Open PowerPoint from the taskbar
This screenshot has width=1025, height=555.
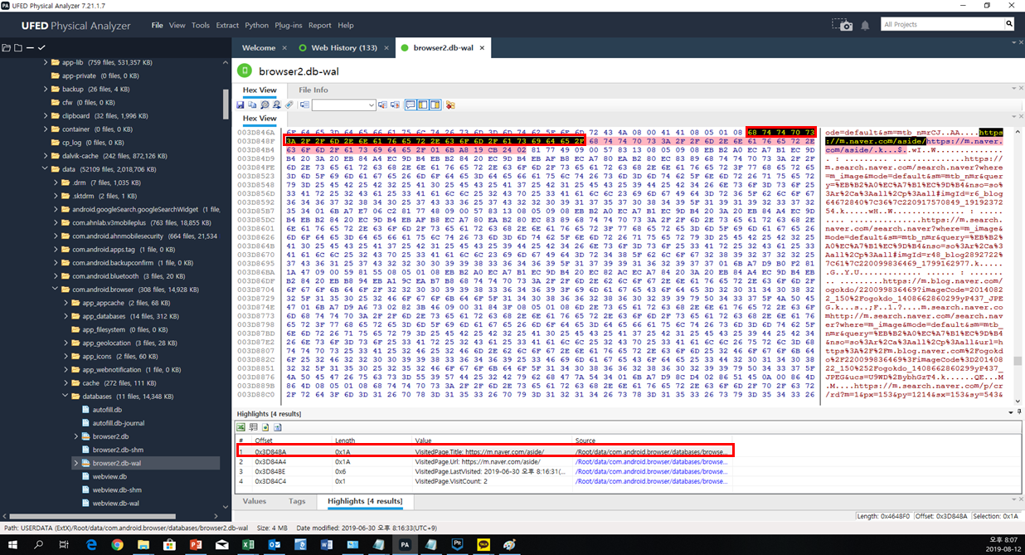(197, 543)
